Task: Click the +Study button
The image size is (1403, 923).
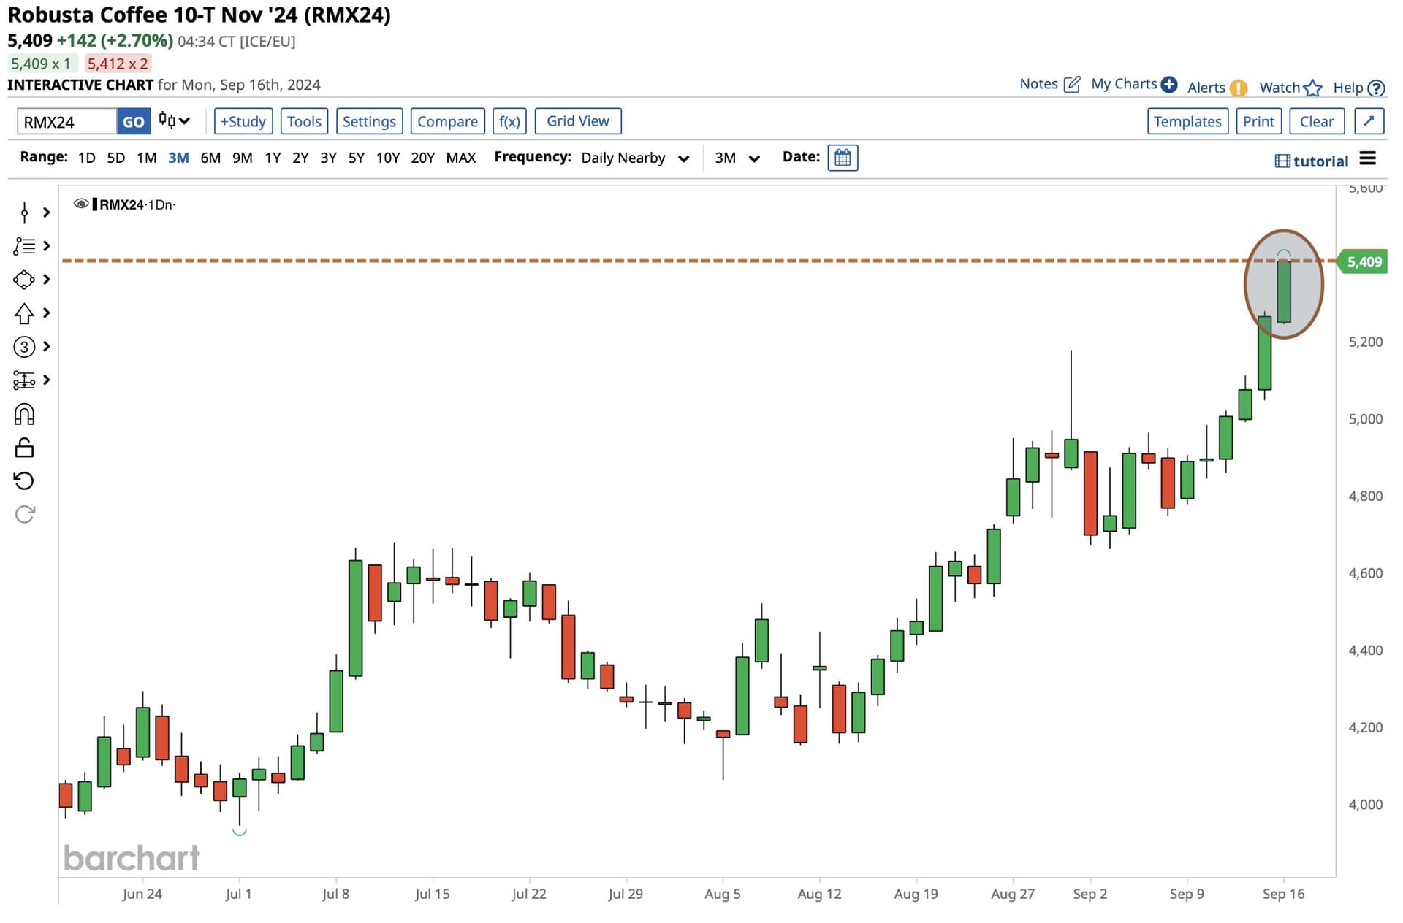Action: [243, 121]
